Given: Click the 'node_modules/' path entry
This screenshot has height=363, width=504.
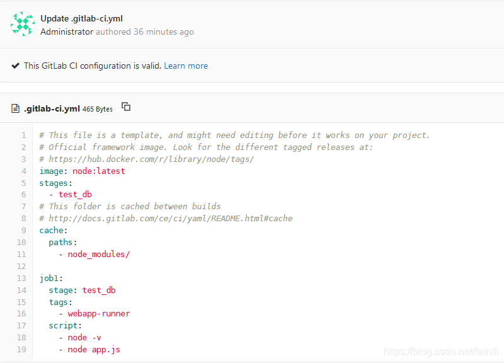Looking at the screenshot, I should 99,255.
